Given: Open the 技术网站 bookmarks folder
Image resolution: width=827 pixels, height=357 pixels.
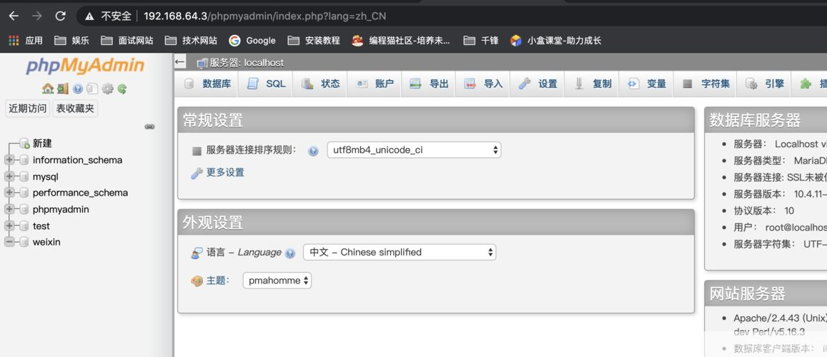Looking at the screenshot, I should pyautogui.click(x=191, y=41).
